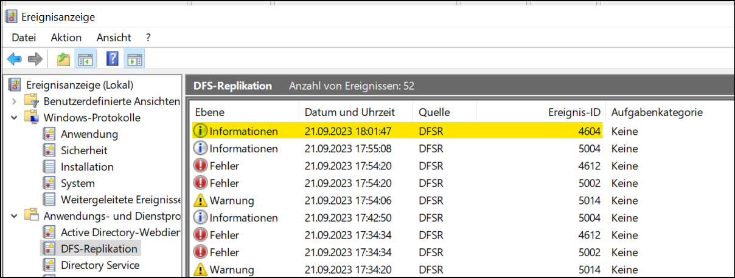The image size is (735, 278).
Task: Click 'Anzahl von Ereignissen: 52' header text
Action: pos(352,86)
